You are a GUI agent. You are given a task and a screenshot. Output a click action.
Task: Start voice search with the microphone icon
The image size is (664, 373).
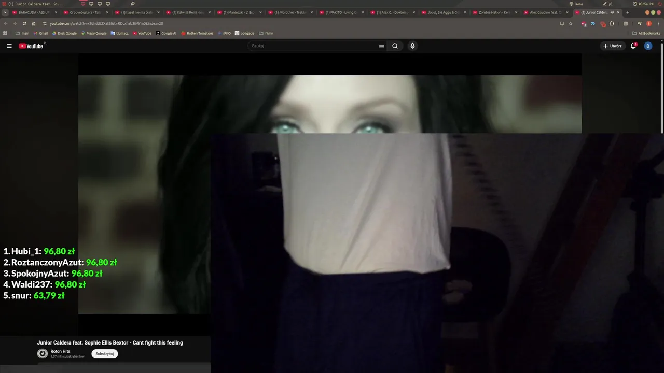412,46
